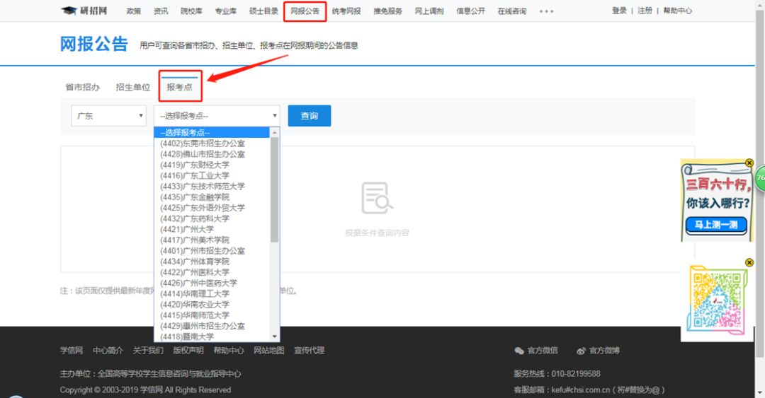The width and height of the screenshot is (765, 398).
Task: Choose (4421)广州大学
Action: click(212, 229)
